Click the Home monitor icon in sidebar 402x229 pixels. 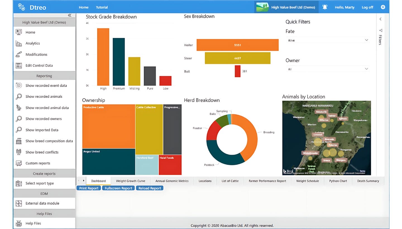(19, 32)
